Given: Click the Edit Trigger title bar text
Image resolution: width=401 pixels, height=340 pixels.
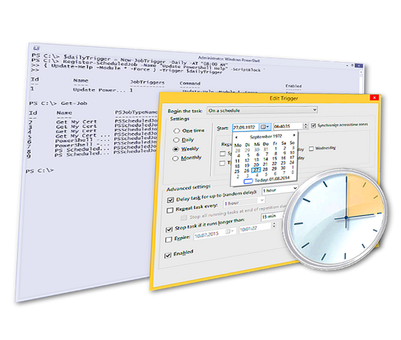Looking at the screenshot, I should (284, 98).
